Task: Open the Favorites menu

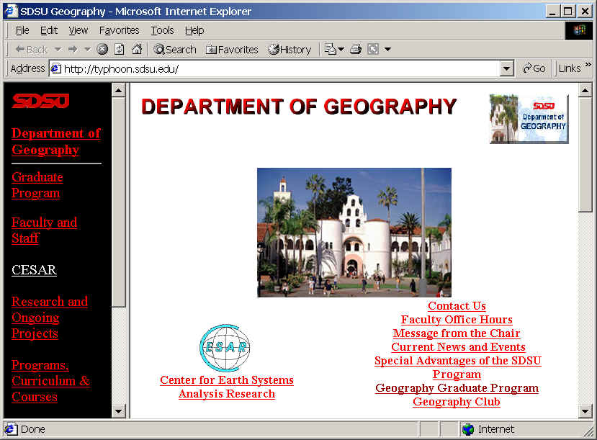Action: pos(119,30)
